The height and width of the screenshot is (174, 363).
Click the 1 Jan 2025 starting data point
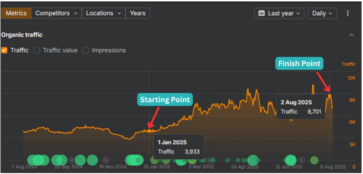pyautogui.click(x=149, y=131)
